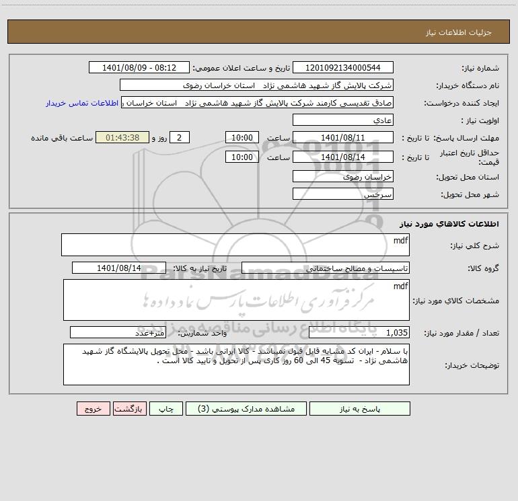The height and width of the screenshot is (501, 518).
Task: Click the text ساعت باقی مانده
Action: (x=62, y=138)
